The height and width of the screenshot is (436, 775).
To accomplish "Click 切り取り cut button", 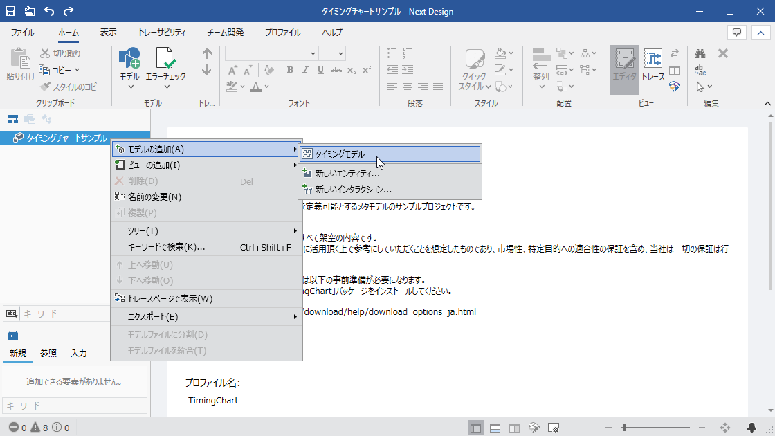I will 60,53.
